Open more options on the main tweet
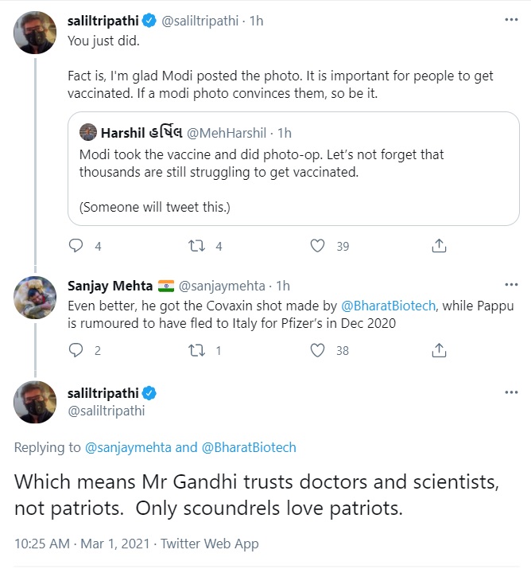The width and height of the screenshot is (531, 569). click(x=511, y=392)
